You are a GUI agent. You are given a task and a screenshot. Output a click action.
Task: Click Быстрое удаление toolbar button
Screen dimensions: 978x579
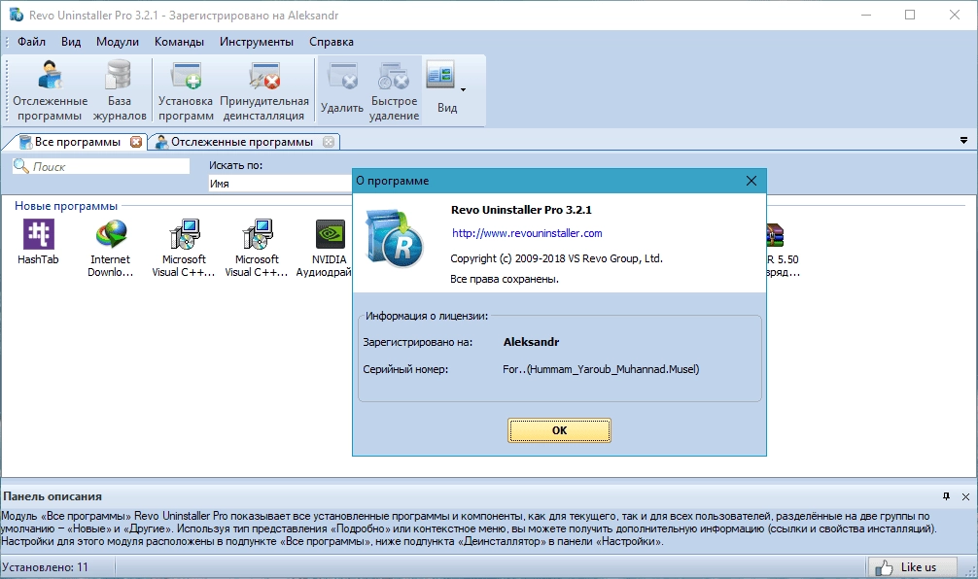(x=394, y=91)
